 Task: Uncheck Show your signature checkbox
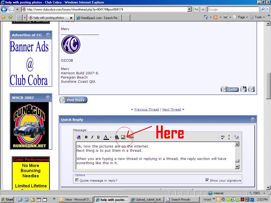pos(207,180)
